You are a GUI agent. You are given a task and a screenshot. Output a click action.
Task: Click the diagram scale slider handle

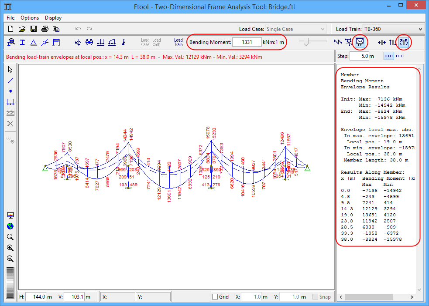(306, 42)
